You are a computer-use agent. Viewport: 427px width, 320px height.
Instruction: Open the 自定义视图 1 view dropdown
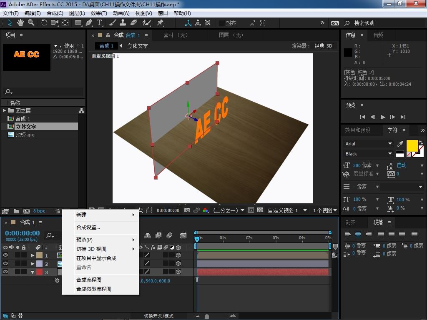pyautogui.click(x=305, y=210)
